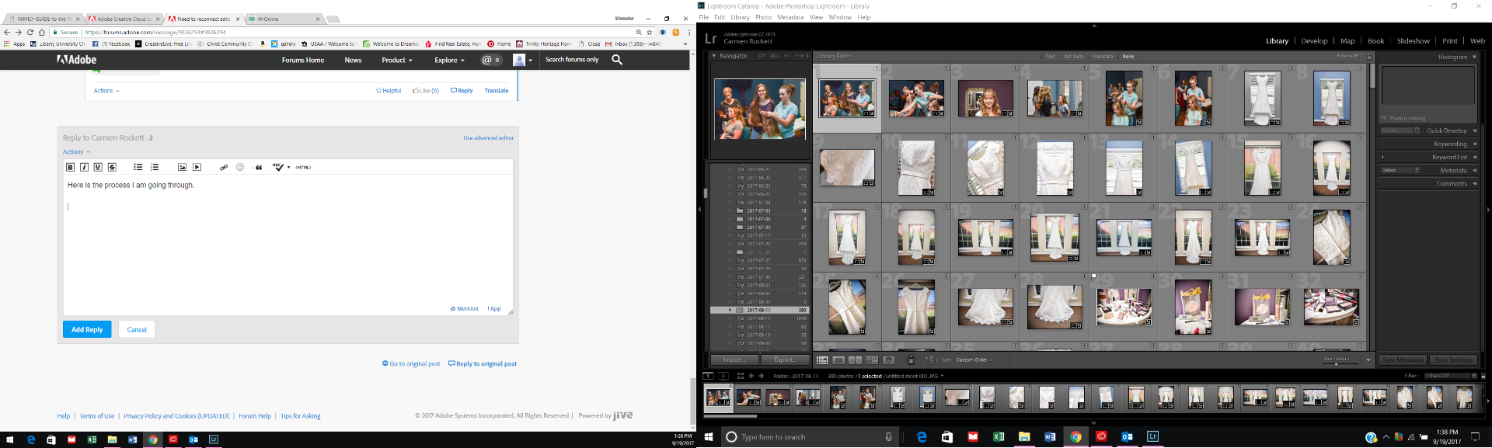The width and height of the screenshot is (1492, 448).
Task: Open the Lightroom Metadata menu
Action: click(790, 17)
